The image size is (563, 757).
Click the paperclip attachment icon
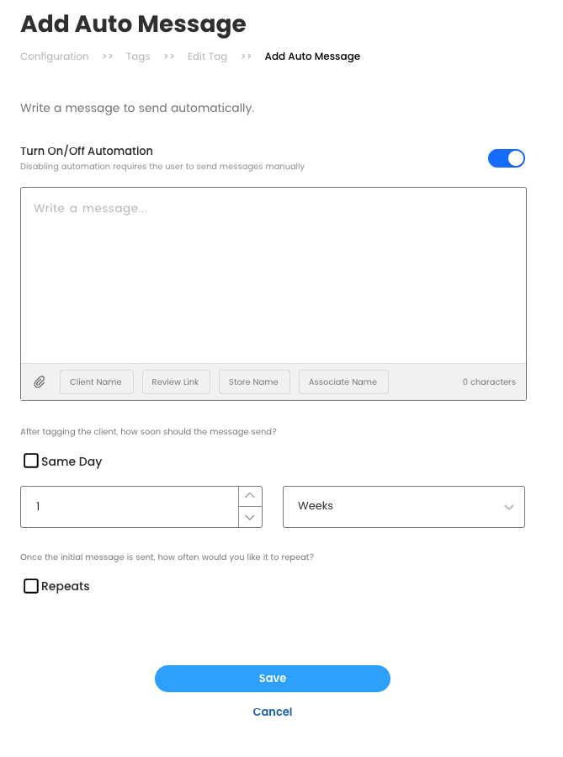click(x=40, y=382)
